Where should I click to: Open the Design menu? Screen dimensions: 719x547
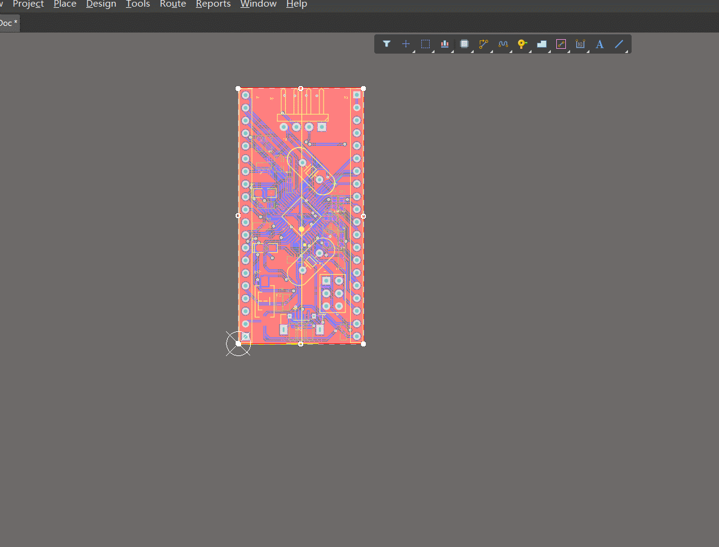(101, 4)
